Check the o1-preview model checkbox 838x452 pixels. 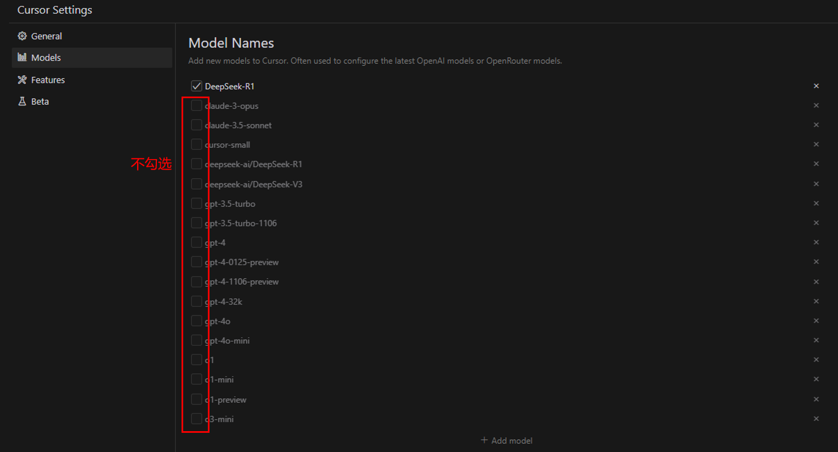(x=196, y=399)
